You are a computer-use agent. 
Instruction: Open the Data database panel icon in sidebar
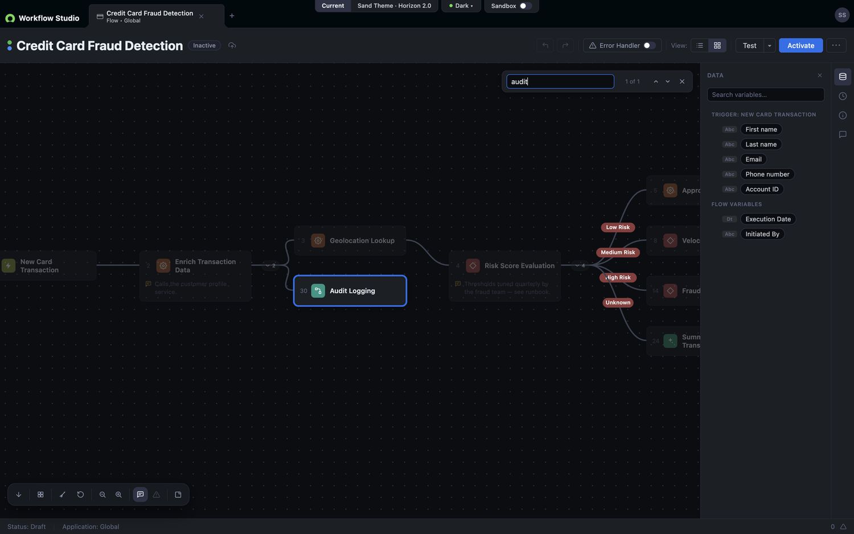(x=843, y=77)
